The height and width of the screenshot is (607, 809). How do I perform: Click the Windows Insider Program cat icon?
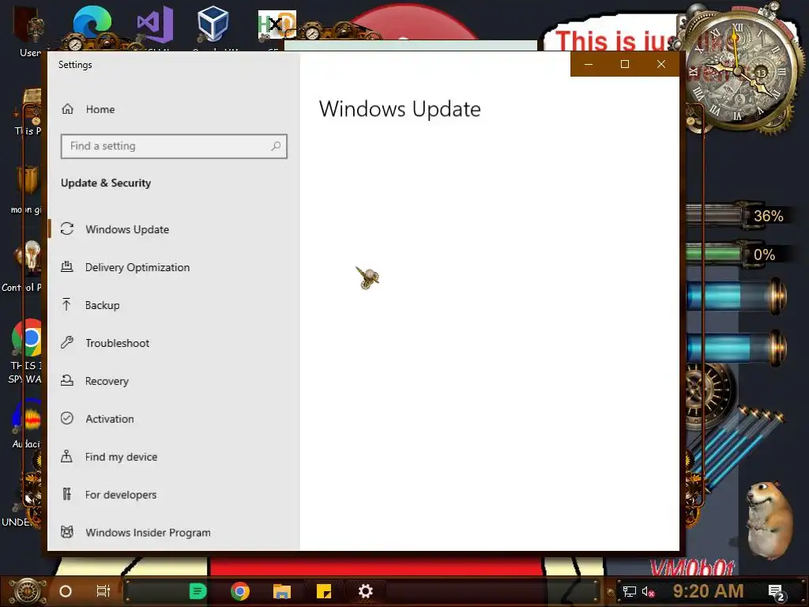point(67,532)
